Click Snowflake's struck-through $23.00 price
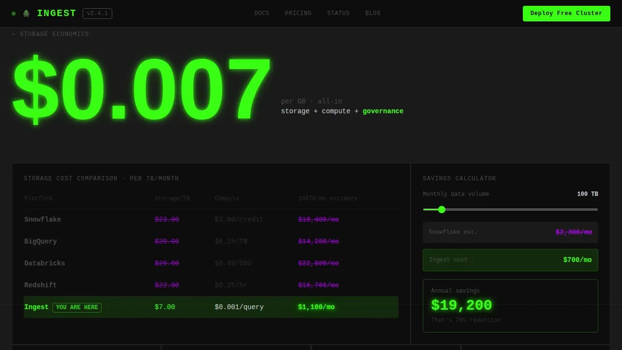This screenshot has height=350, width=622. pyautogui.click(x=167, y=220)
